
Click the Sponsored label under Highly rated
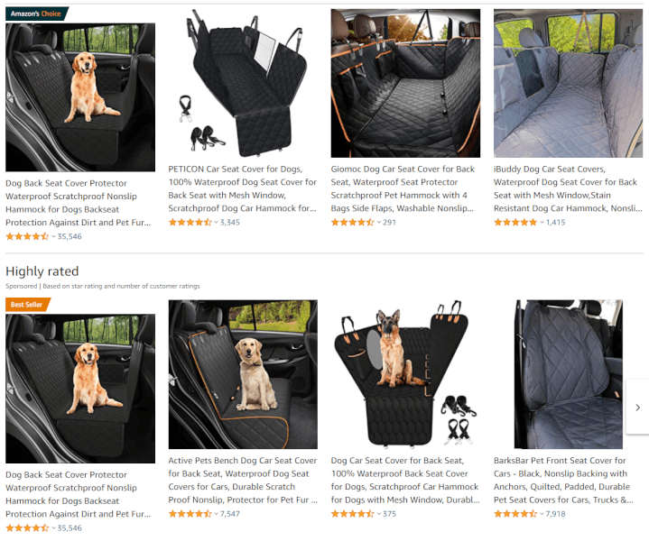[x=21, y=286]
